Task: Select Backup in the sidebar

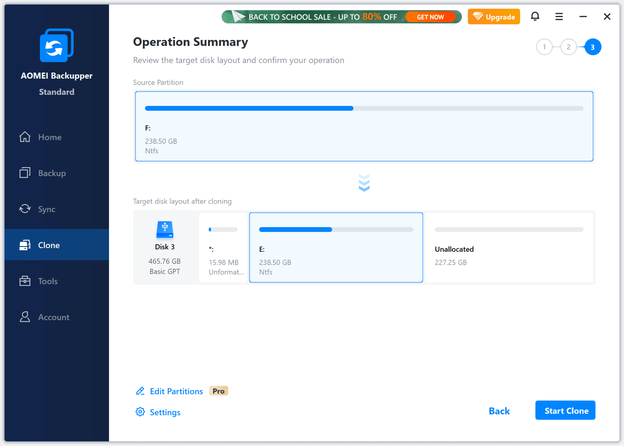Action: 57,173
